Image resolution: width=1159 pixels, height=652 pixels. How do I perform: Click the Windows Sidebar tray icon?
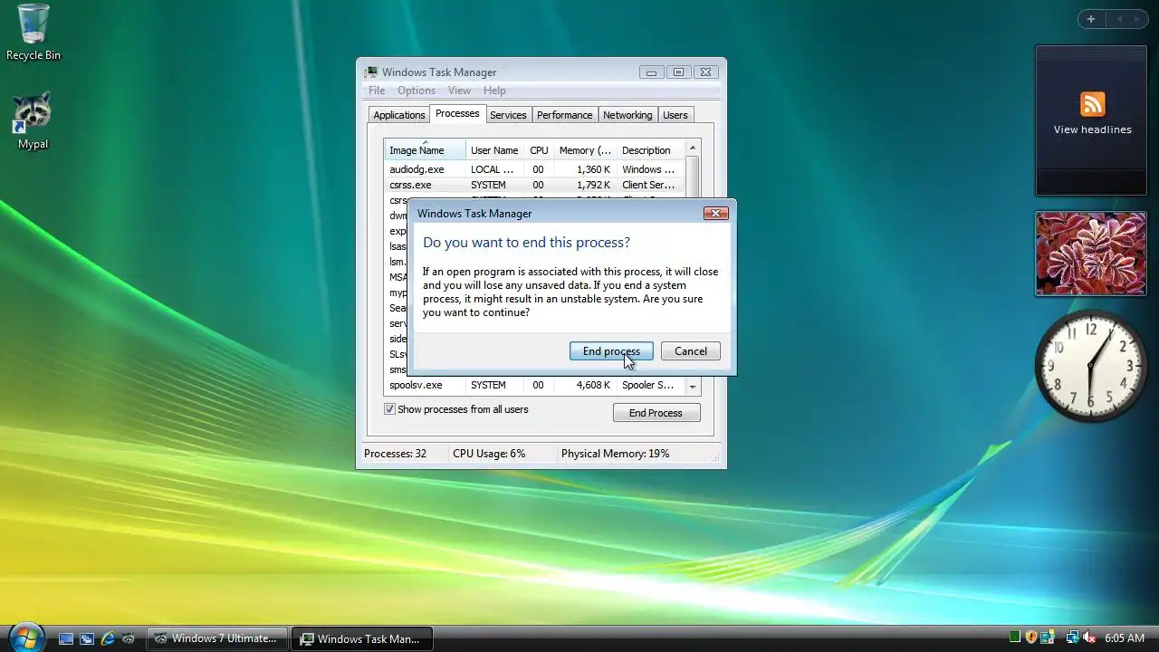pyautogui.click(x=1047, y=638)
